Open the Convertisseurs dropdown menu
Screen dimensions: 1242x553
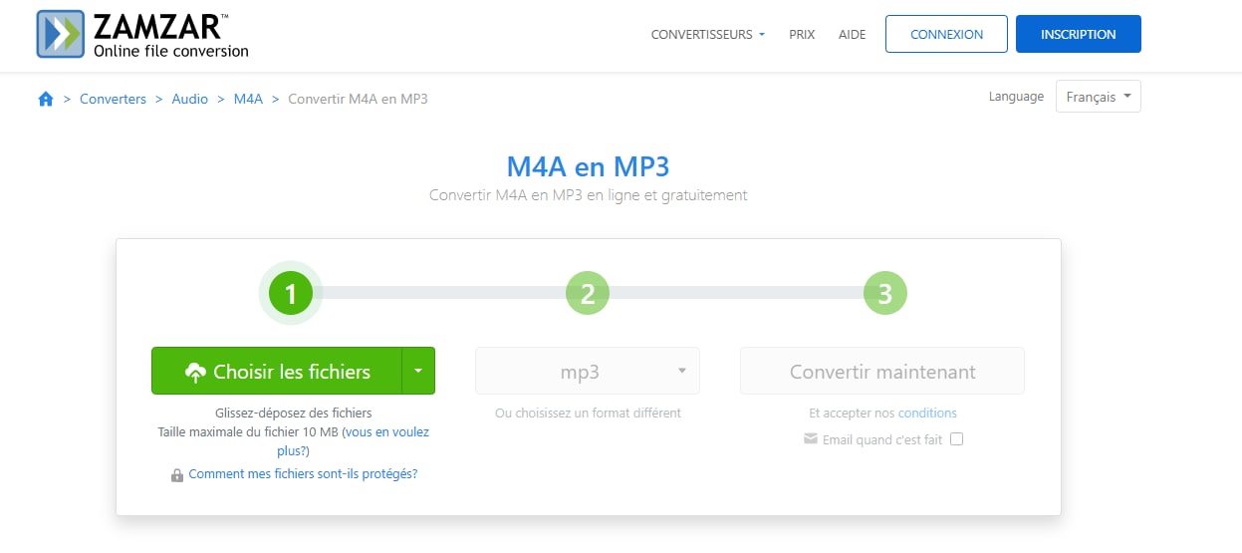click(708, 34)
